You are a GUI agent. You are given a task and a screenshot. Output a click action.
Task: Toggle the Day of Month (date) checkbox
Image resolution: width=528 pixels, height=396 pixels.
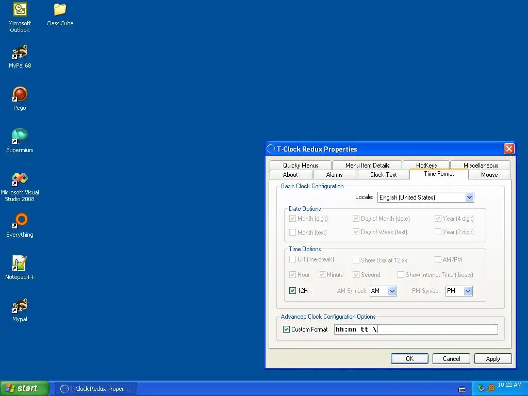pos(356,219)
